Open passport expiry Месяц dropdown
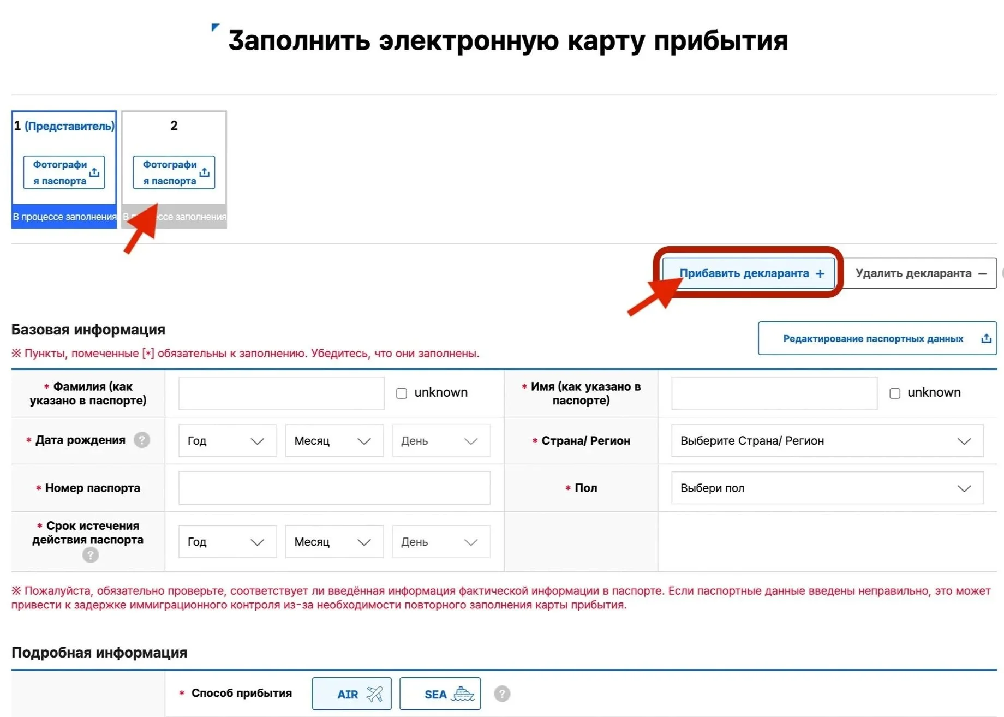1004x717 pixels. point(334,542)
